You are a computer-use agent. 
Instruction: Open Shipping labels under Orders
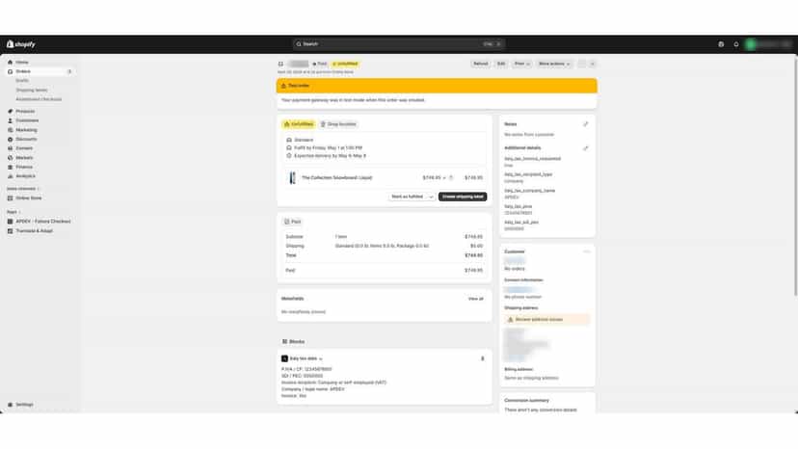32,91
